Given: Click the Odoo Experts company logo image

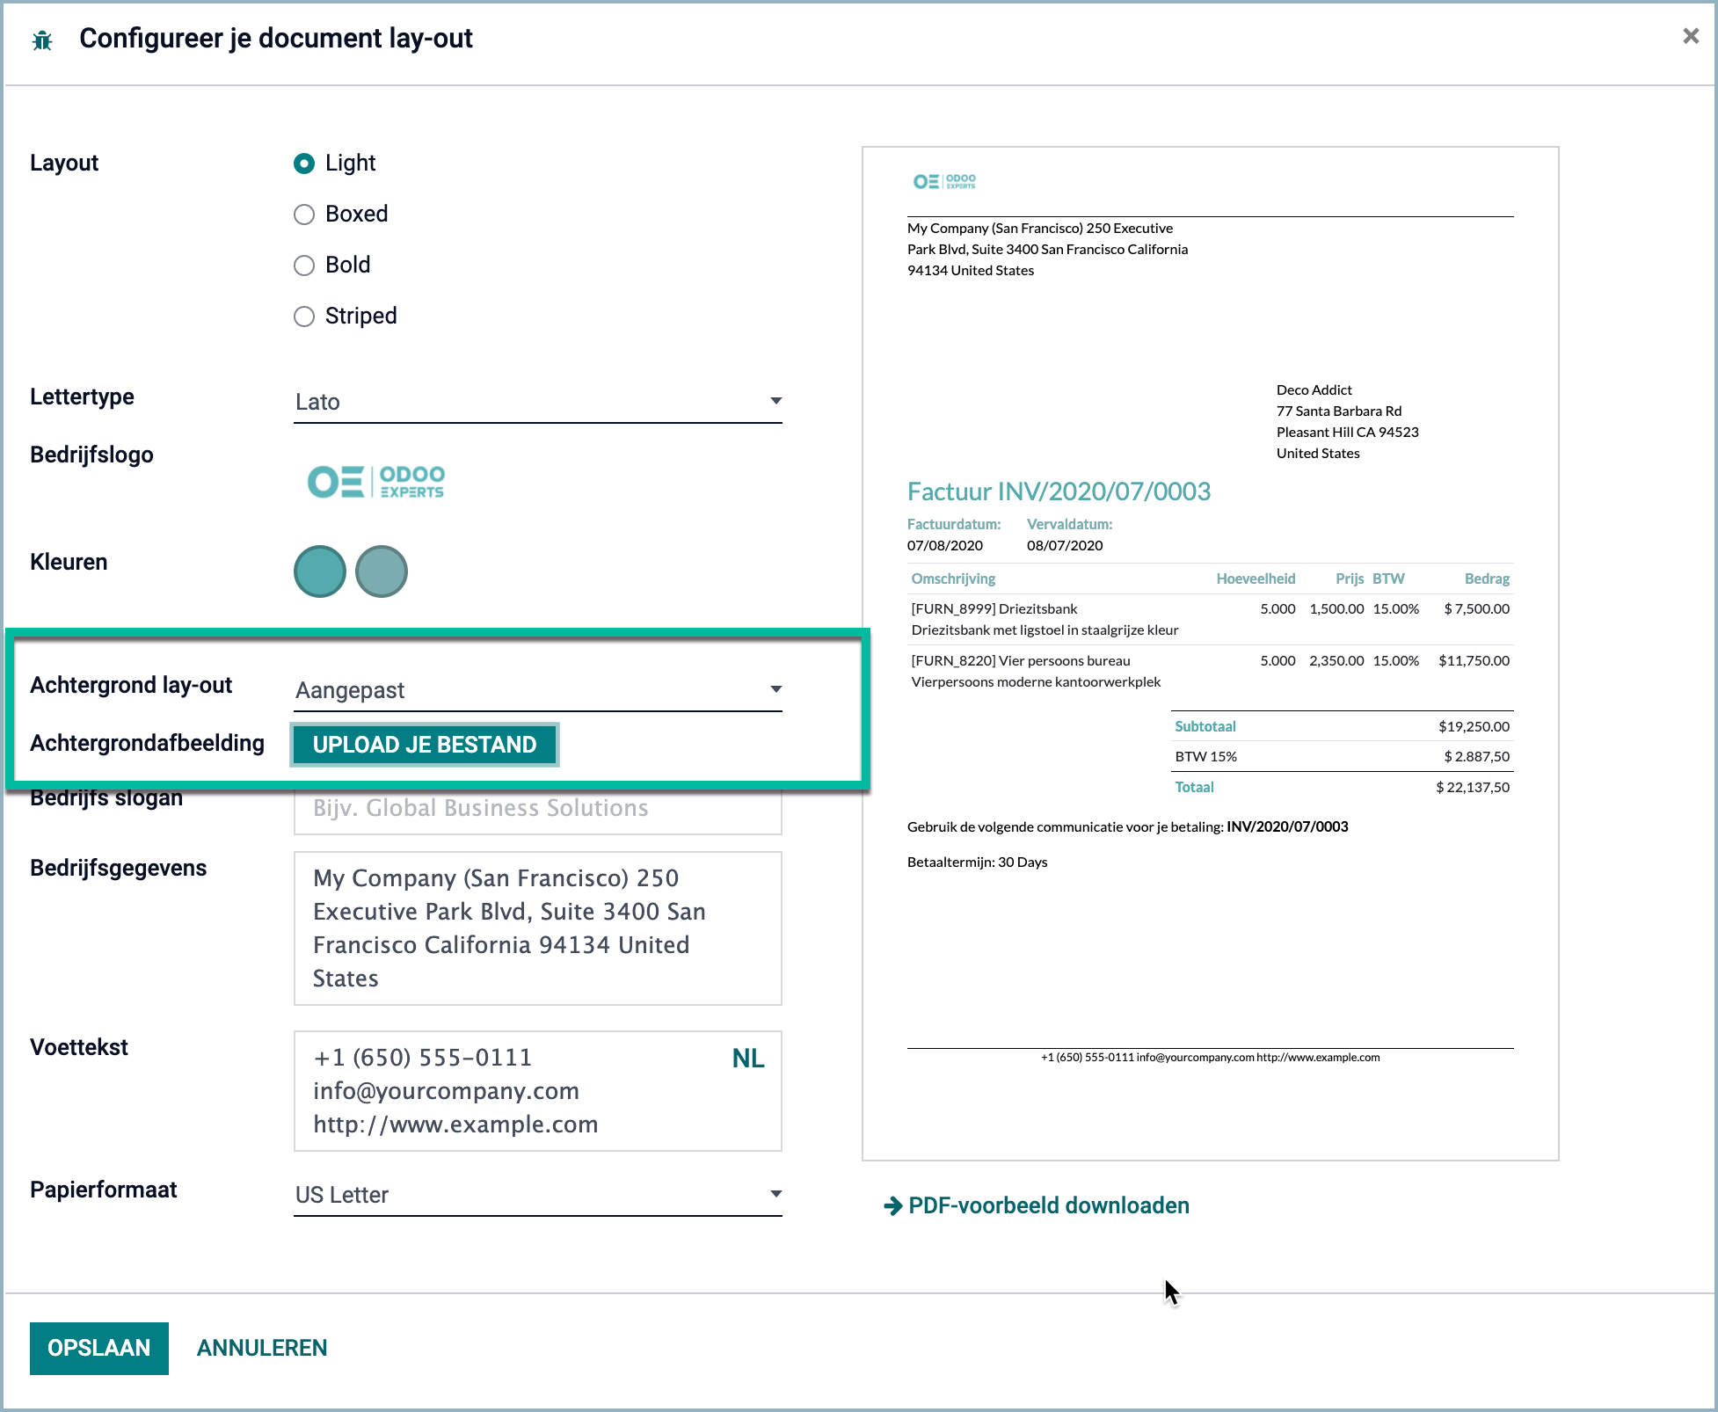Looking at the screenshot, I should pos(375,482).
